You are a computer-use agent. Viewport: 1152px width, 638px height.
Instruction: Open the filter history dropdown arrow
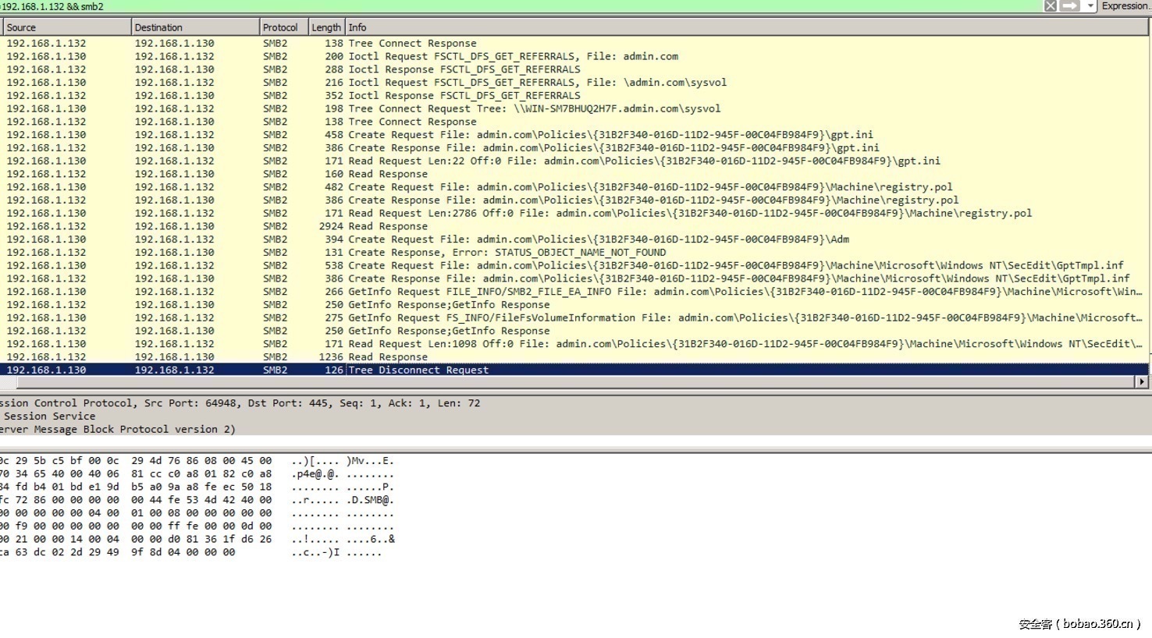point(1090,6)
